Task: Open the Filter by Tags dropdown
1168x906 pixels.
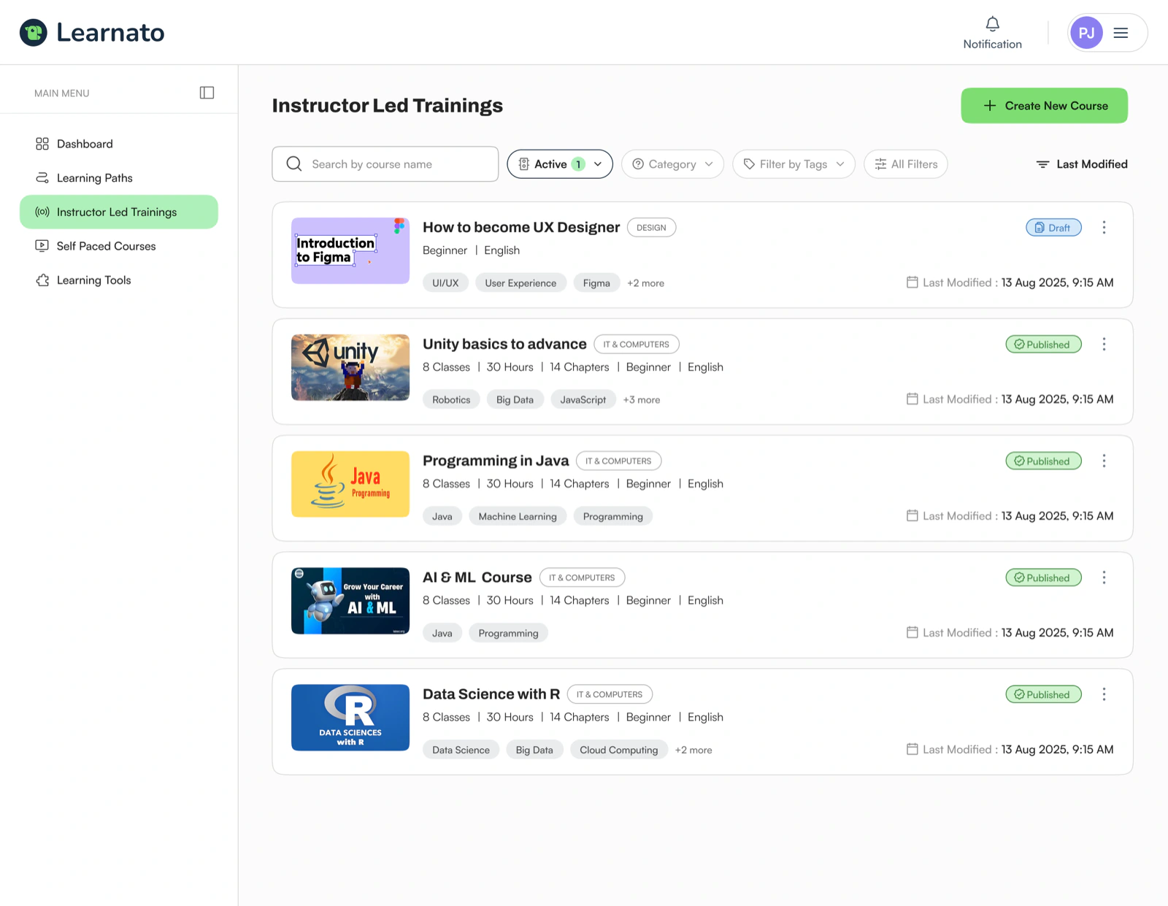Action: click(794, 164)
